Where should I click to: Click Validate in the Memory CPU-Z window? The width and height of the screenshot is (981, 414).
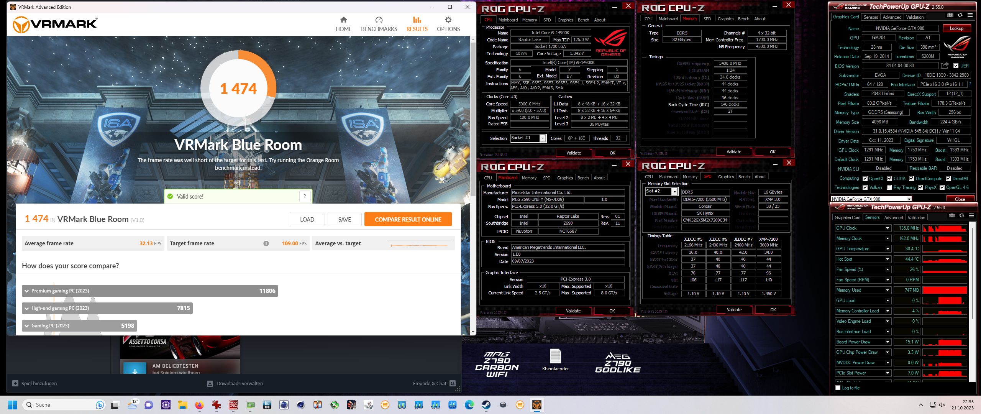click(734, 152)
